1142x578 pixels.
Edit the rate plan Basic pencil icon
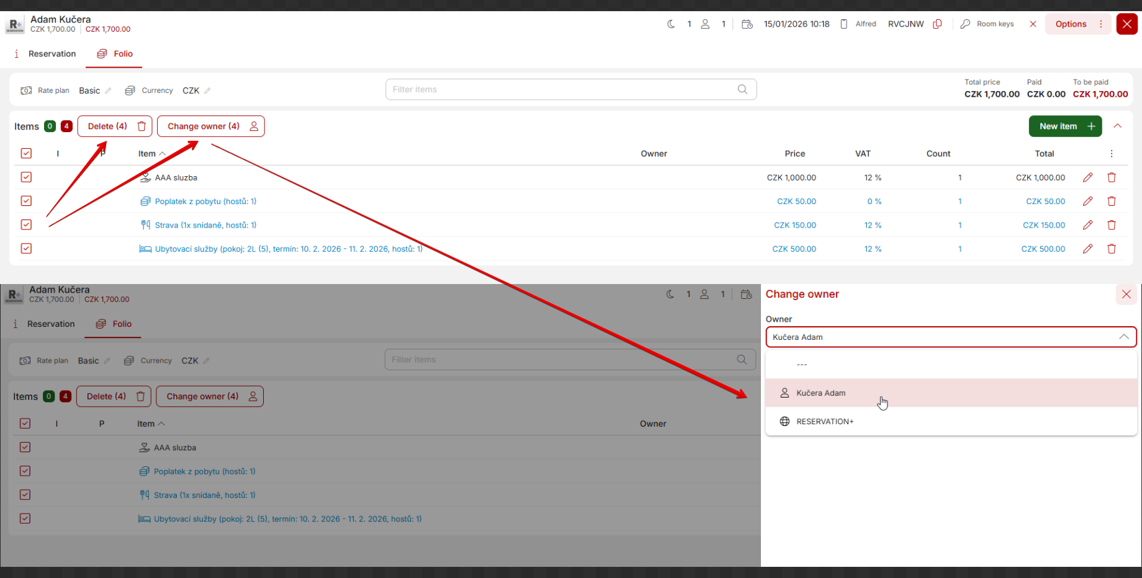pyautogui.click(x=108, y=91)
